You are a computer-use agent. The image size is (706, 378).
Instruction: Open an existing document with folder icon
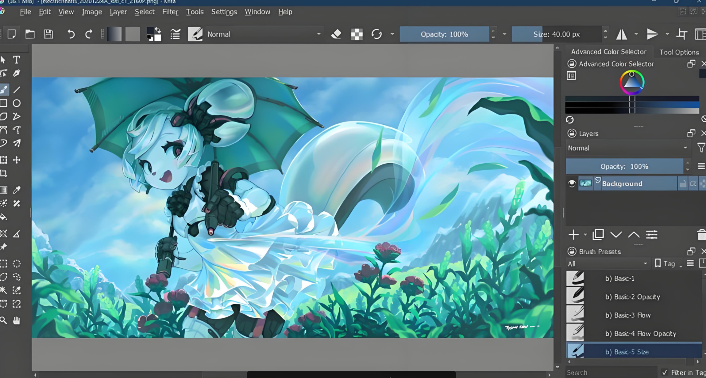click(30, 34)
